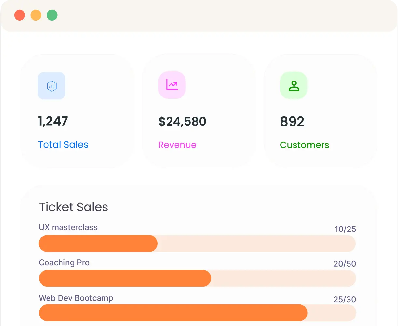Click the UX masterclass progress bar

click(x=197, y=244)
